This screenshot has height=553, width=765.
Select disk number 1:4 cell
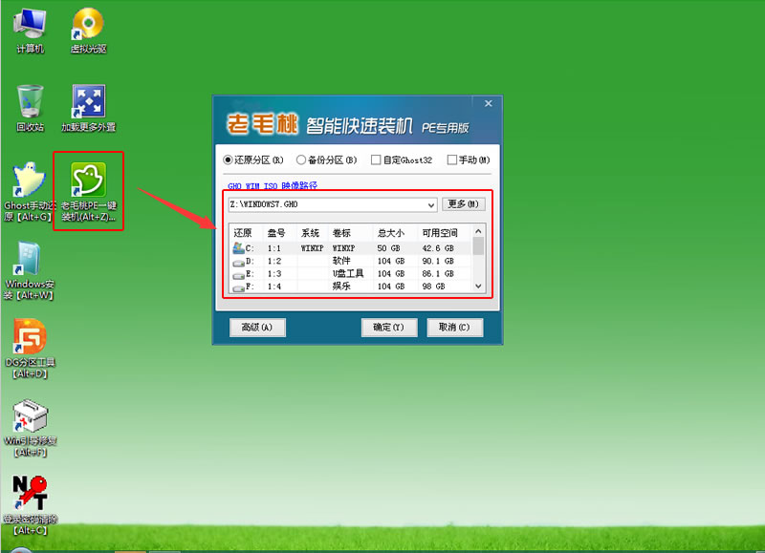coord(274,287)
